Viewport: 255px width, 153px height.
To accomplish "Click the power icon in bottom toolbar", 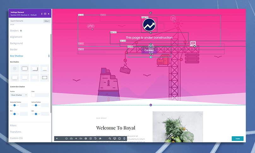I will click(x=67, y=138).
